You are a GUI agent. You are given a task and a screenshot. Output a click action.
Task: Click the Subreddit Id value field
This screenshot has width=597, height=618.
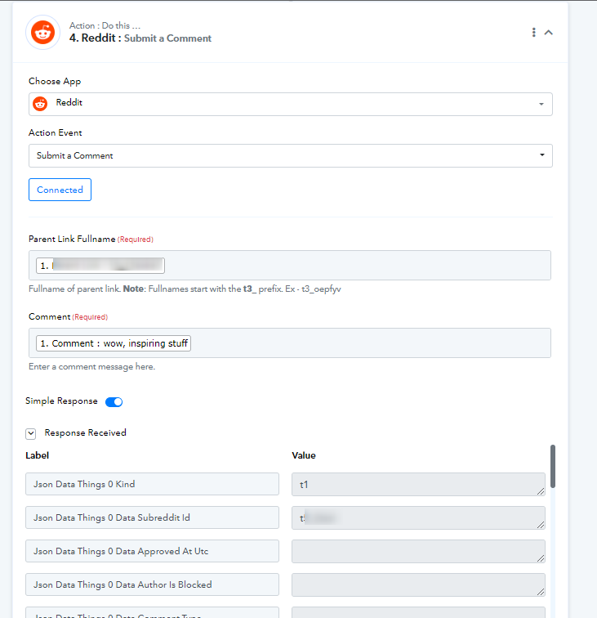point(418,518)
